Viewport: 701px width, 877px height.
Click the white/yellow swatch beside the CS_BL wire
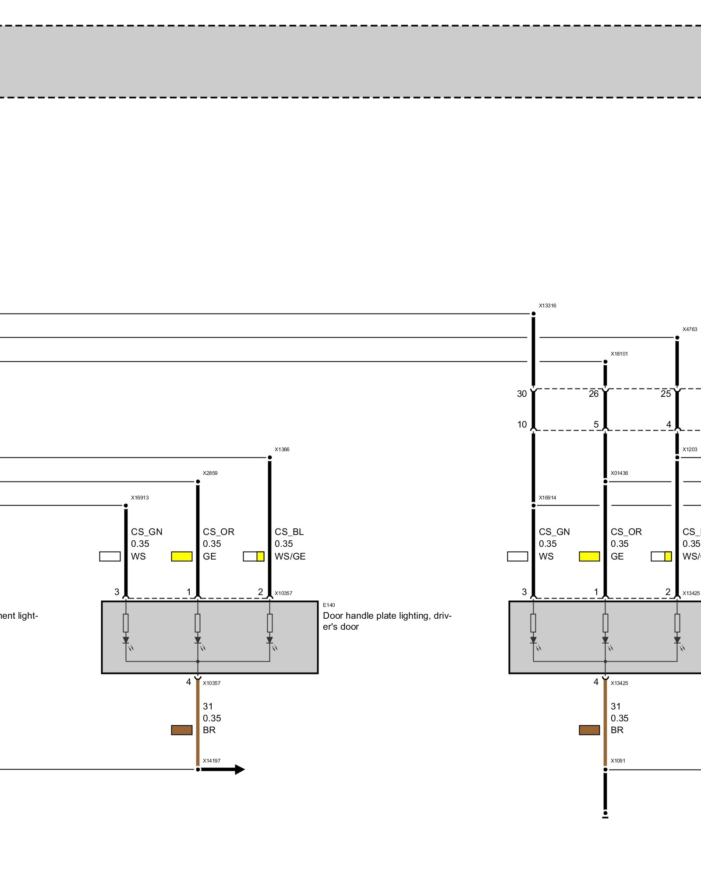254,556
